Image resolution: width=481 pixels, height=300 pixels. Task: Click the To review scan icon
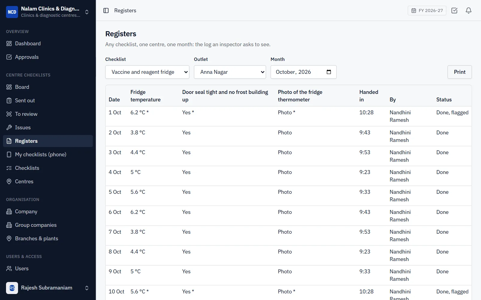9,114
